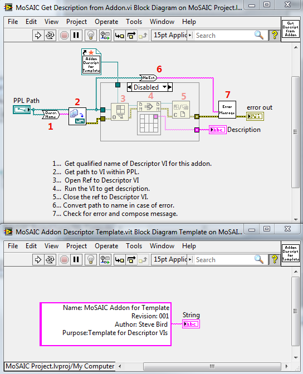The height and width of the screenshot is (374, 303).
Task: Select next case arrow on Disabled structure
Action: (170, 87)
